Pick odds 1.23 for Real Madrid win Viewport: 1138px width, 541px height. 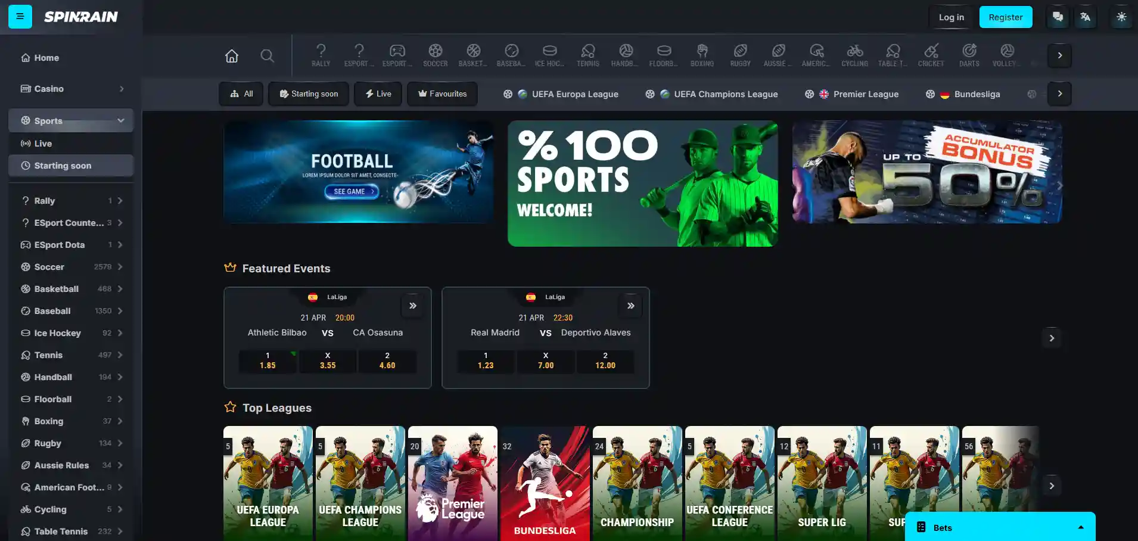[486, 361]
